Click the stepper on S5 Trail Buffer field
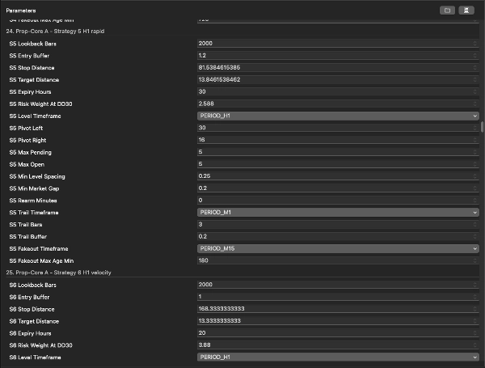 (475, 236)
